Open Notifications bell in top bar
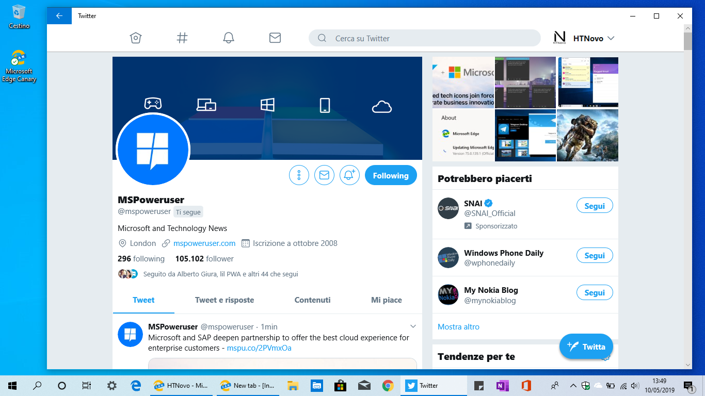Screen dimensions: 705x396 click(229, 38)
